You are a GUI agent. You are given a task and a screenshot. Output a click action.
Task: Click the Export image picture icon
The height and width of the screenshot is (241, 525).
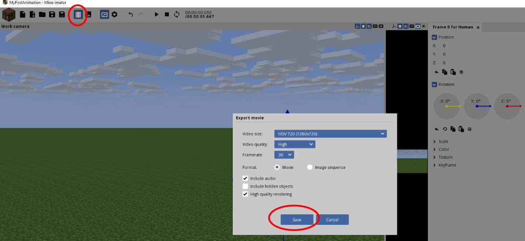pos(88,14)
